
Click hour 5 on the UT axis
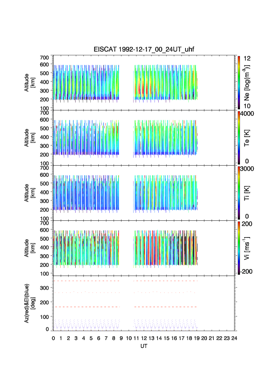tap(91, 338)
